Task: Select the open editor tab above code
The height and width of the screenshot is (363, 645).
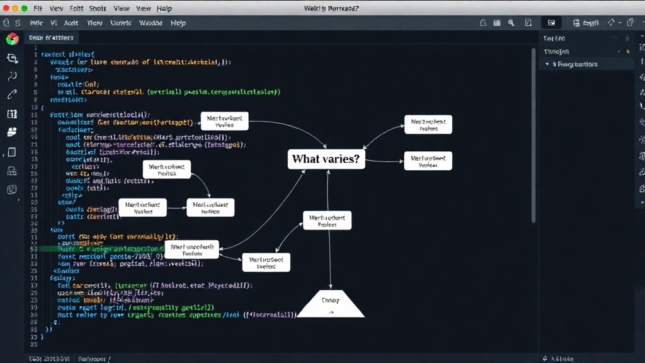Action: pos(51,37)
